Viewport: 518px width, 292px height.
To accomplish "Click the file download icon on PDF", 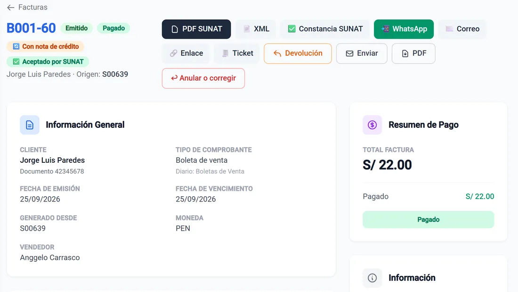I will pyautogui.click(x=405, y=54).
